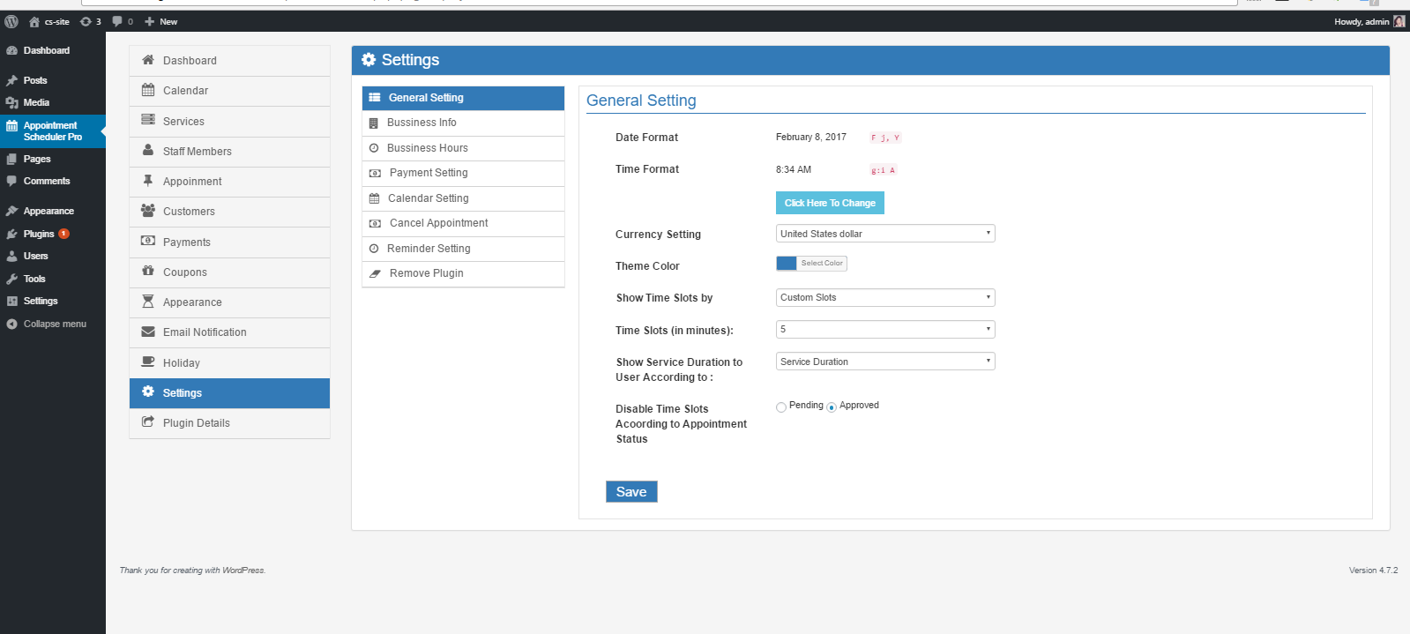The image size is (1410, 634).
Task: Click the hourglass icon for Appearance
Action: 148,302
